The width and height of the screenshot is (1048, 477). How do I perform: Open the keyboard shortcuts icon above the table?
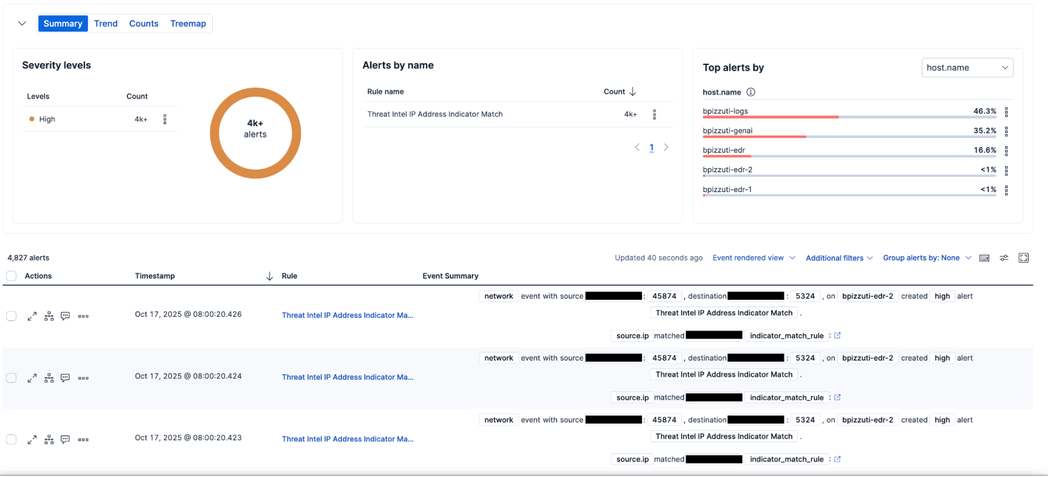[x=984, y=258]
